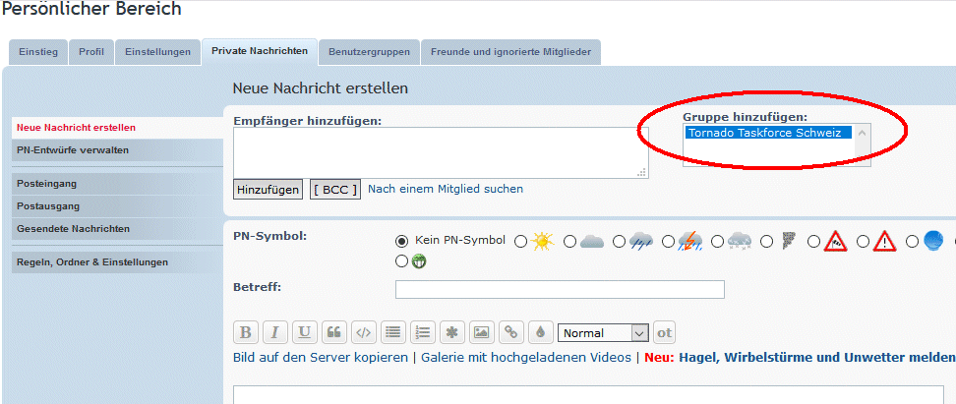Select 'Neue Nachricht erstellen' in the sidebar
The width and height of the screenshot is (956, 404).
click(118, 128)
